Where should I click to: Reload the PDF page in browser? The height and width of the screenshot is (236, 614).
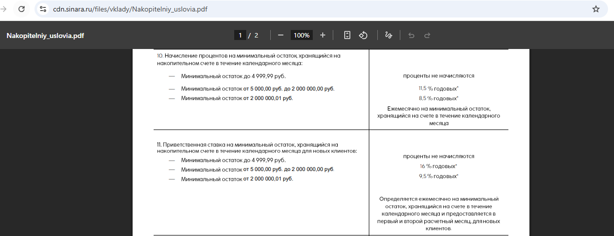tap(22, 9)
